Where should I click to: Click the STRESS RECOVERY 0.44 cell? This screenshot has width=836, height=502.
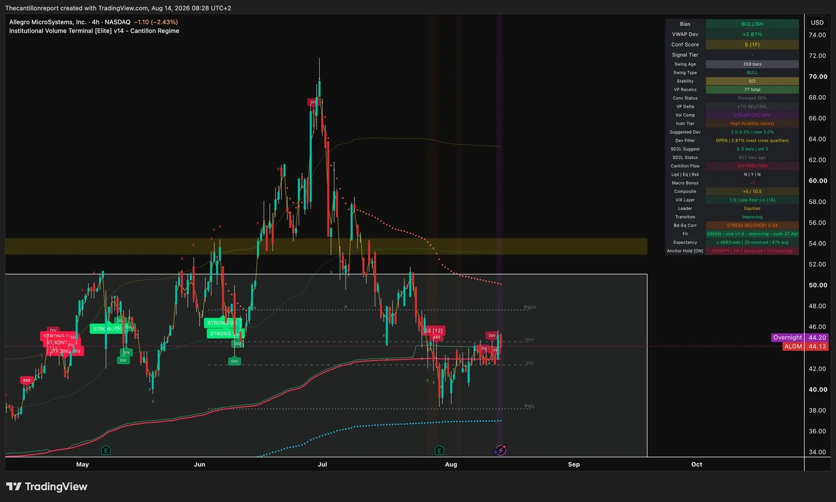pyautogui.click(x=752, y=226)
